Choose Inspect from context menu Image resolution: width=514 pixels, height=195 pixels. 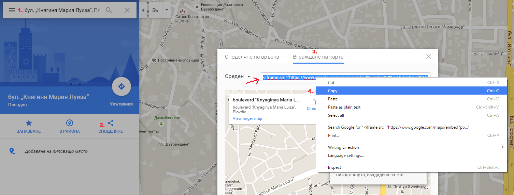pyautogui.click(x=411, y=167)
